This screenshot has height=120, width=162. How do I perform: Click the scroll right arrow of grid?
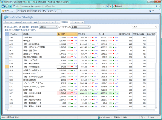[x=154, y=110]
